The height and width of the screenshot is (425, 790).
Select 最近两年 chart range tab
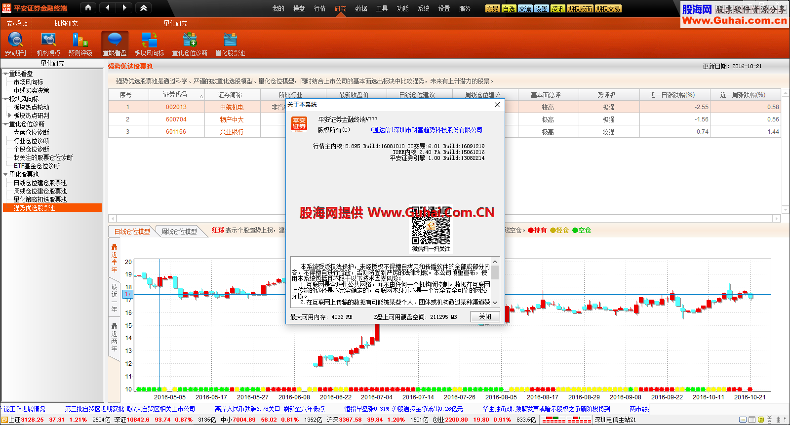coord(114,338)
